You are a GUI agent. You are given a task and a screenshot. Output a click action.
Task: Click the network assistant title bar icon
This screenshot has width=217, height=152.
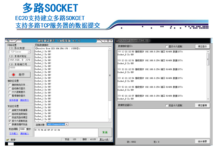point(8,40)
